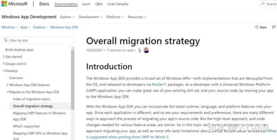The height and width of the screenshot is (140, 277).
Task: Click the Desktop breadcrumb link
Action: pyautogui.click(x=39, y=27)
